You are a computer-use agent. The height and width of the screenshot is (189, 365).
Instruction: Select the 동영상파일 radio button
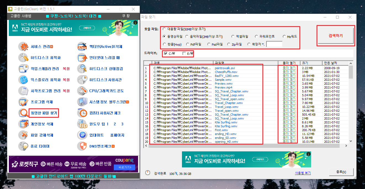click(x=164, y=37)
